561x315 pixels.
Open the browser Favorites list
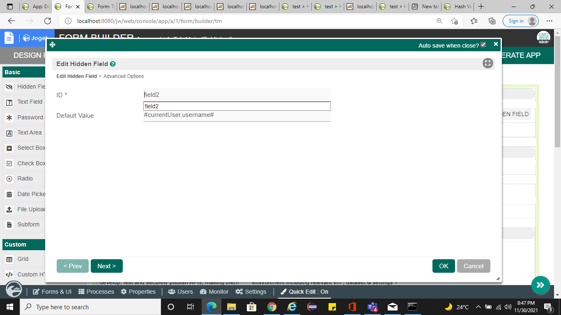474,21
